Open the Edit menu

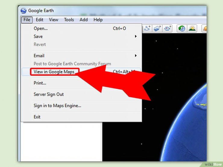(39, 20)
